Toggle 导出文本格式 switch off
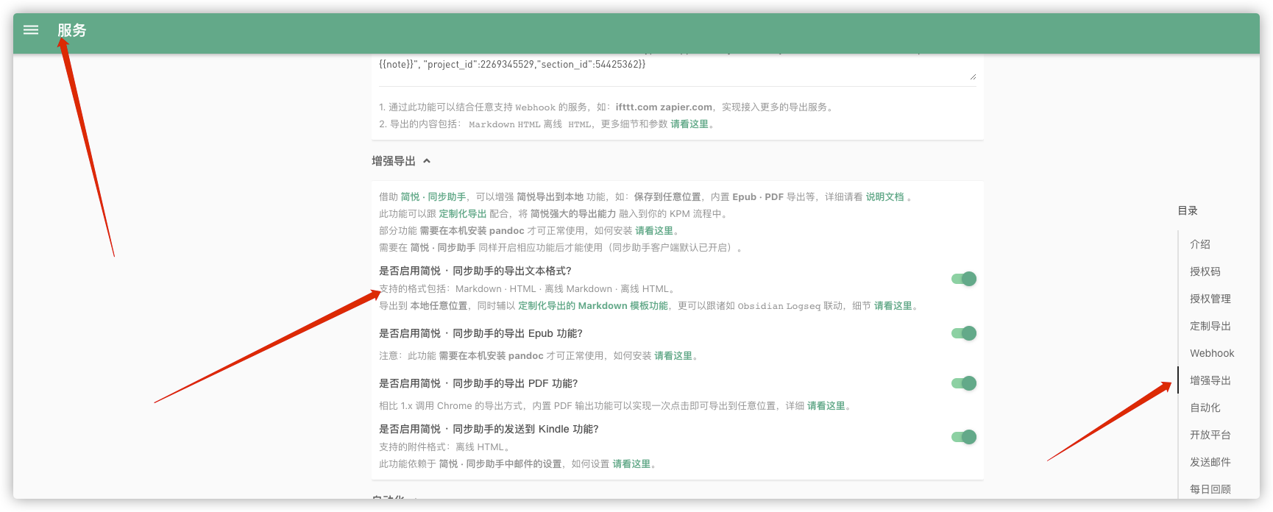 click(964, 279)
